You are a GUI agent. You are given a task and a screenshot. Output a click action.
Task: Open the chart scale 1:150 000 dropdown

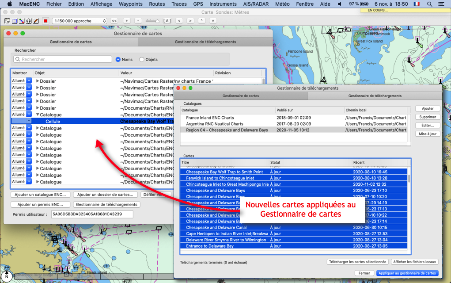(80, 21)
